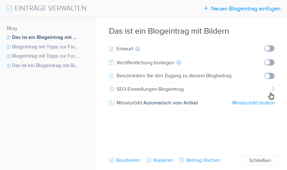Click 'Veröffentlichung festlegen' label text
The height and width of the screenshot is (170, 287).
coord(145,63)
